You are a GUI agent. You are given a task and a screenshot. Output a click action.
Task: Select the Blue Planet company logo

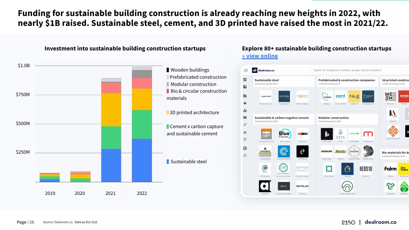(x=284, y=134)
